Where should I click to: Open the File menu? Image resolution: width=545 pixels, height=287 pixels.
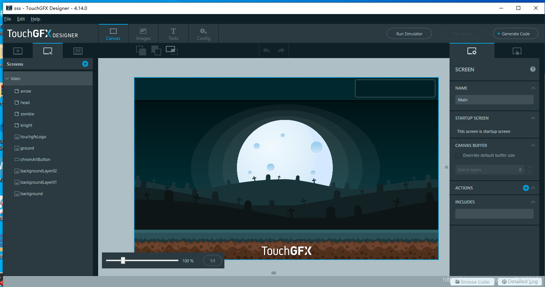click(8, 19)
